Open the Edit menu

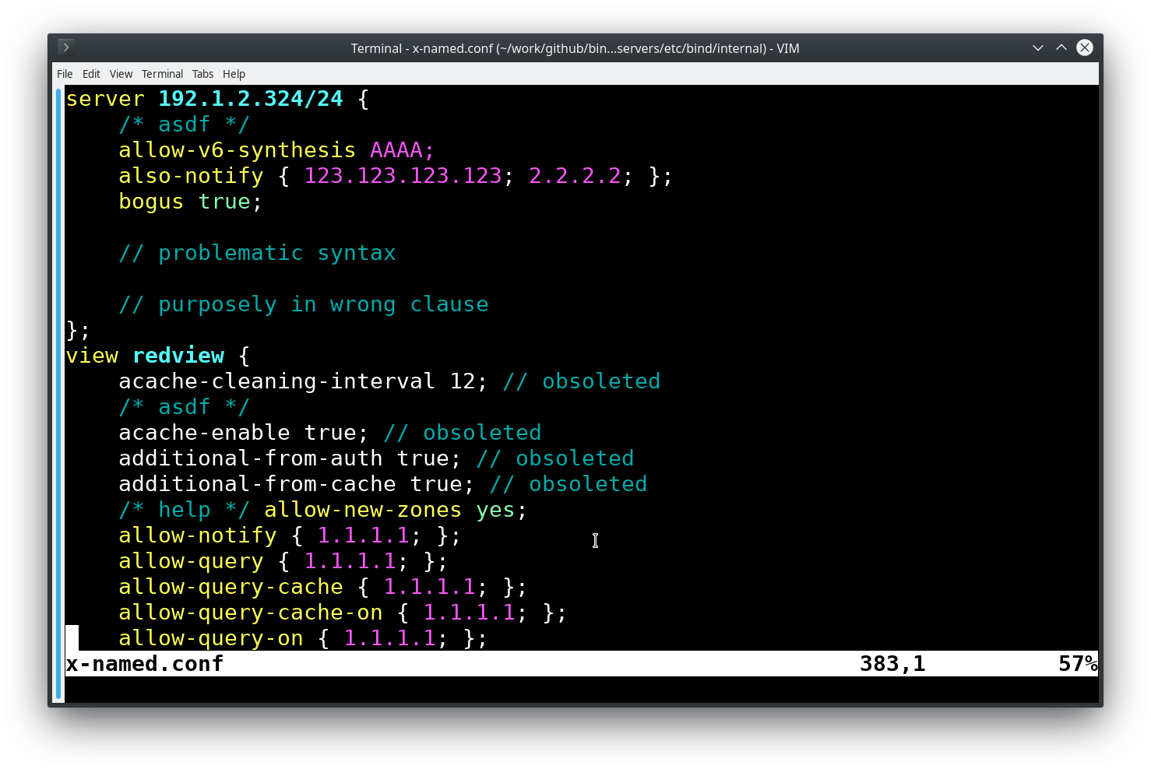click(x=91, y=73)
